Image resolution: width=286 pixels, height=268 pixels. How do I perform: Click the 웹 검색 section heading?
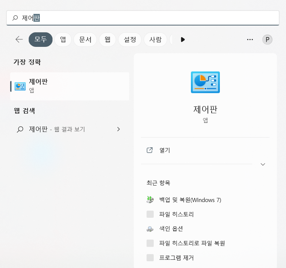[24, 111]
